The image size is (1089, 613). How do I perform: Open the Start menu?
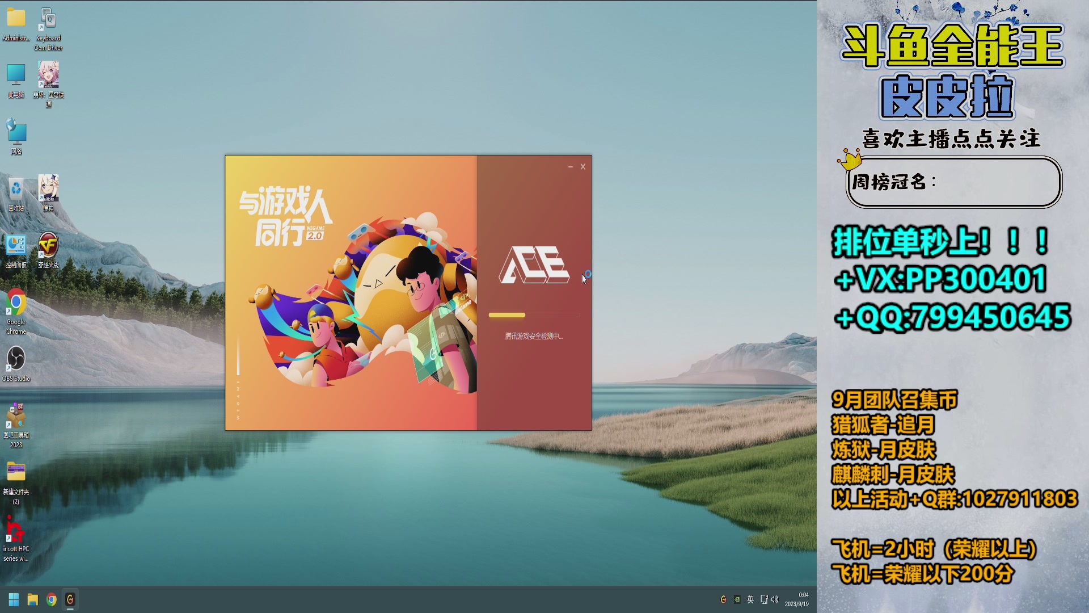[14, 599]
